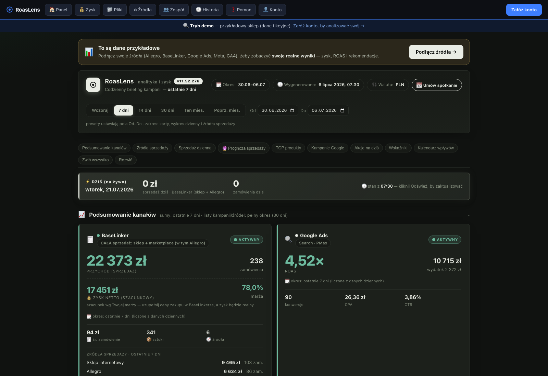The image size is (548, 376).
Task: Open the Źródła navigation tab
Action: [143, 10]
